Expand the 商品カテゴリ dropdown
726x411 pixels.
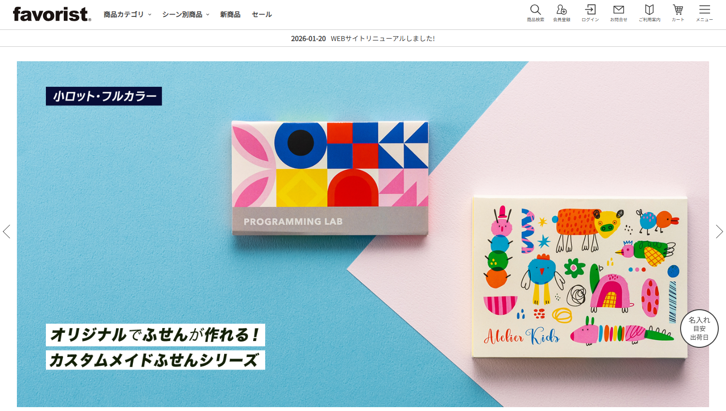pyautogui.click(x=128, y=14)
